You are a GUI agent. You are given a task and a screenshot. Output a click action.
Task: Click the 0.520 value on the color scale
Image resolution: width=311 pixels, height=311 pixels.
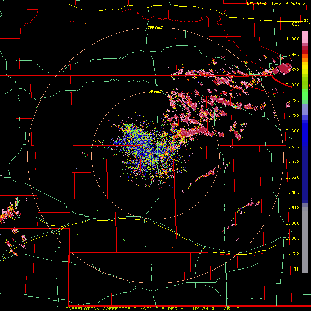click(293, 177)
